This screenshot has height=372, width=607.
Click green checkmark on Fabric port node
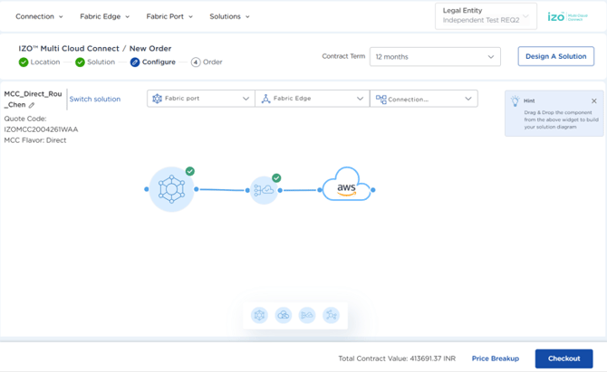pos(189,171)
